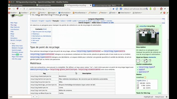
Task: Click the recycling:batteries=yes/no table cell
Action: 44,79
